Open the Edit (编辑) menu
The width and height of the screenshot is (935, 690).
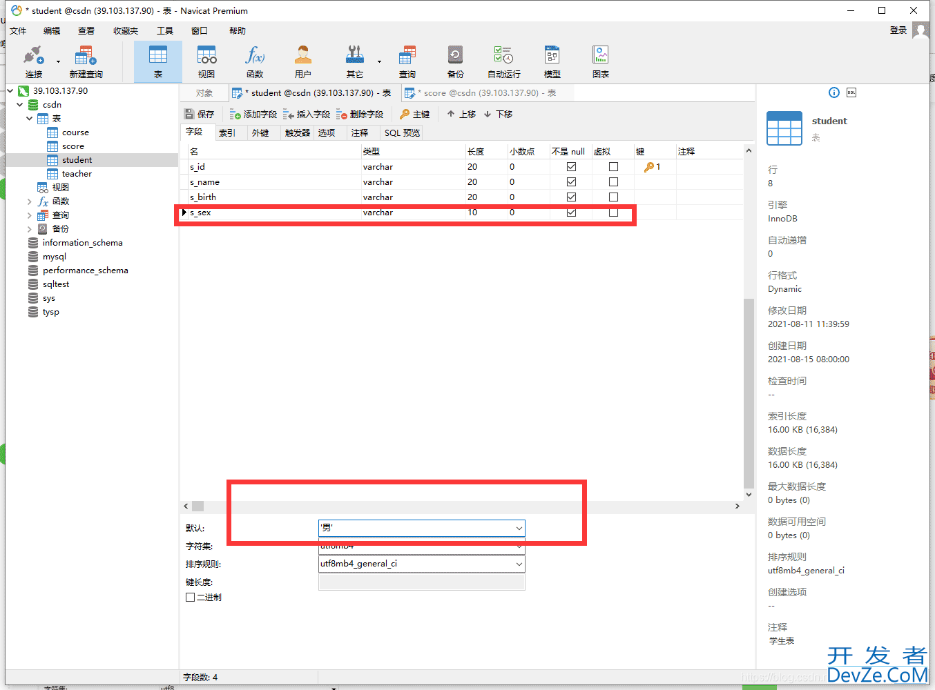(52, 30)
